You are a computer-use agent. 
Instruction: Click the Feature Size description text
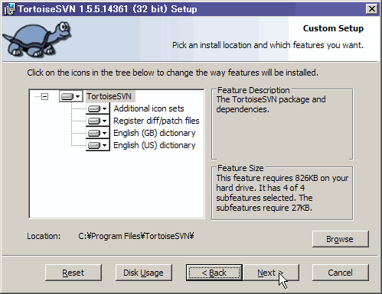[282, 193]
